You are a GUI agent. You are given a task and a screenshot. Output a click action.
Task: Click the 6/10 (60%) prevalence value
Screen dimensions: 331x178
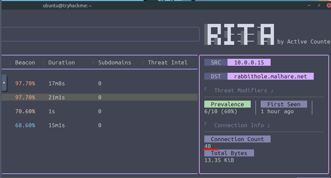click(221, 111)
